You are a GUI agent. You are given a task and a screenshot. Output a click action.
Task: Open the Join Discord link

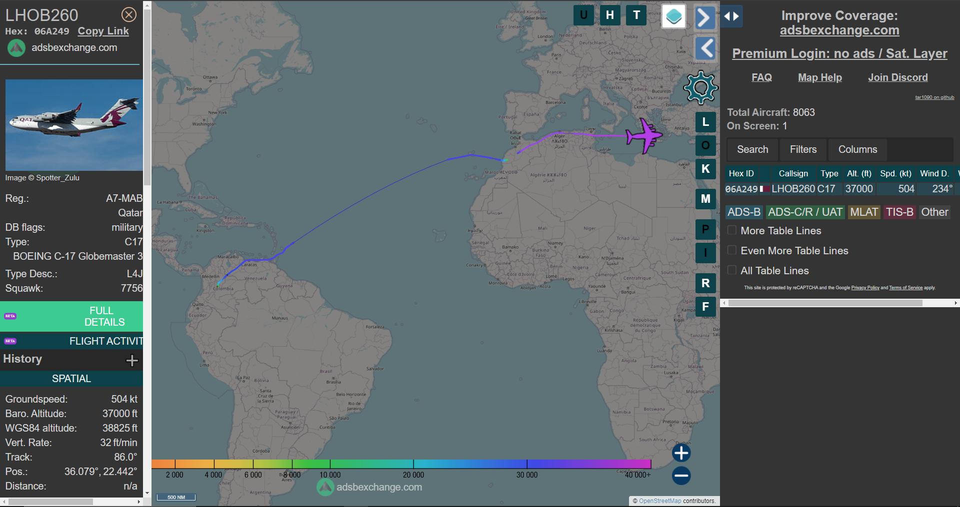(898, 77)
